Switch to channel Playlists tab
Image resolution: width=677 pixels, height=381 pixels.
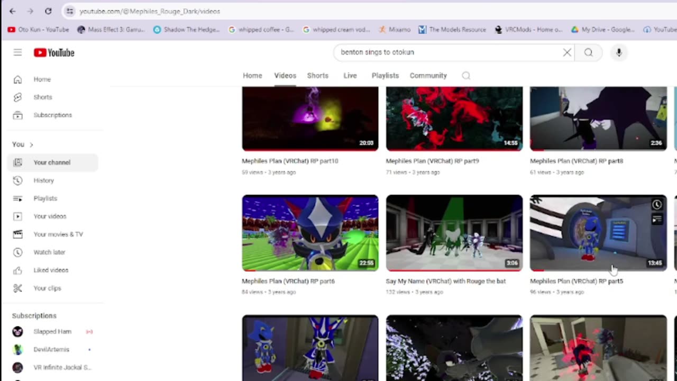[x=385, y=76]
